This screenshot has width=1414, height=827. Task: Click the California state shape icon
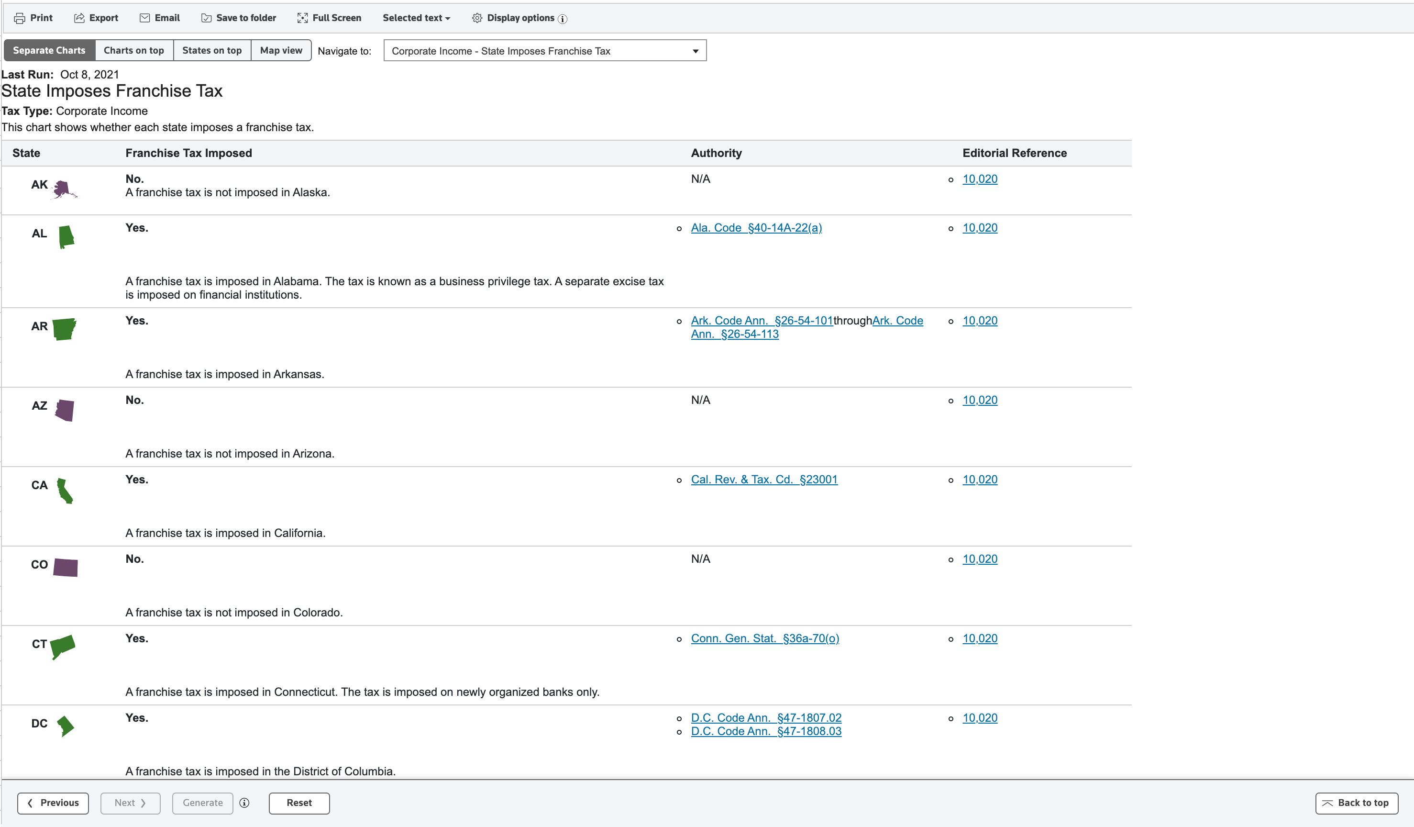tap(65, 491)
